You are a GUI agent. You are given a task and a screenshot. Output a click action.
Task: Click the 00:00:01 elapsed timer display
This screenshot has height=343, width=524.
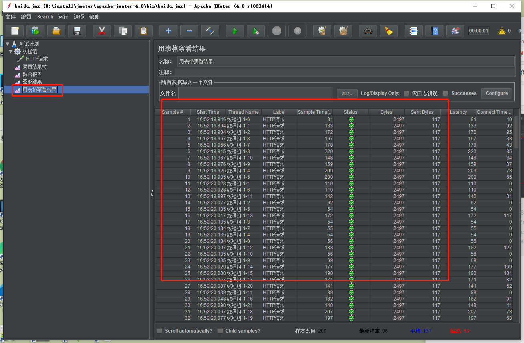click(479, 31)
